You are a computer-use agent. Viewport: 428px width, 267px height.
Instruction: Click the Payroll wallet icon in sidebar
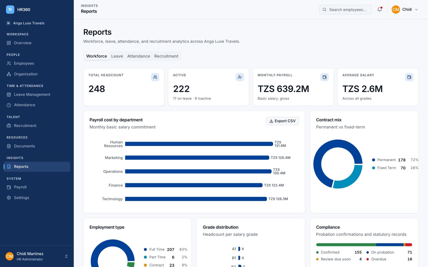[9, 187]
